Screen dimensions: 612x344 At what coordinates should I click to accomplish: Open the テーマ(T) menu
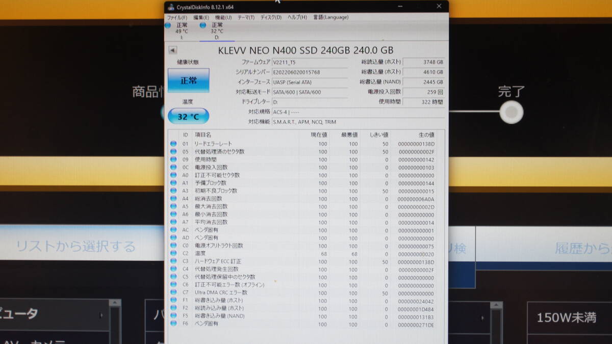[246, 17]
